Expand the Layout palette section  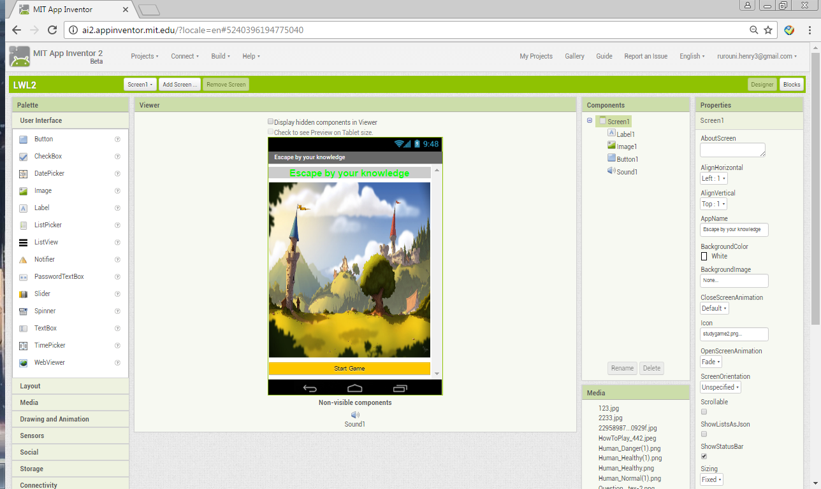70,386
